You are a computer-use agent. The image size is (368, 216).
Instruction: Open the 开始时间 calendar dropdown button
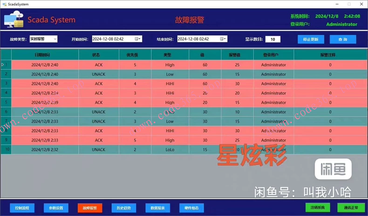click(x=138, y=39)
